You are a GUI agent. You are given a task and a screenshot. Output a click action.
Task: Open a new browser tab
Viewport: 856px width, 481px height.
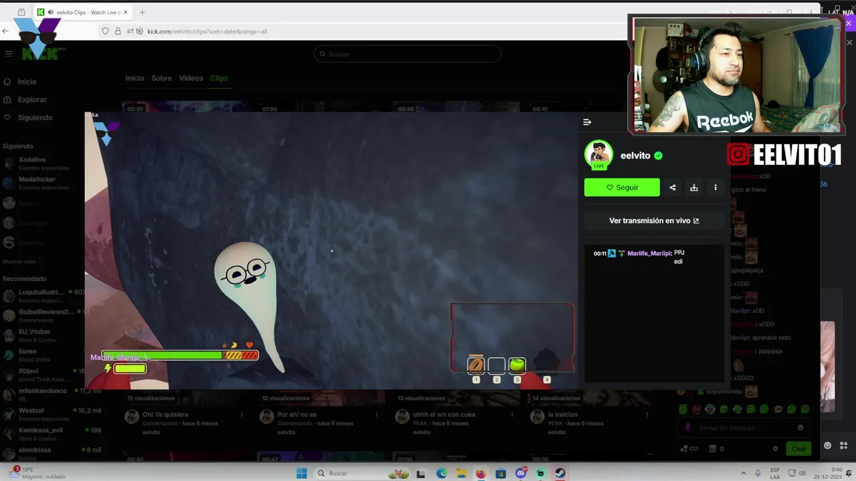[142, 12]
